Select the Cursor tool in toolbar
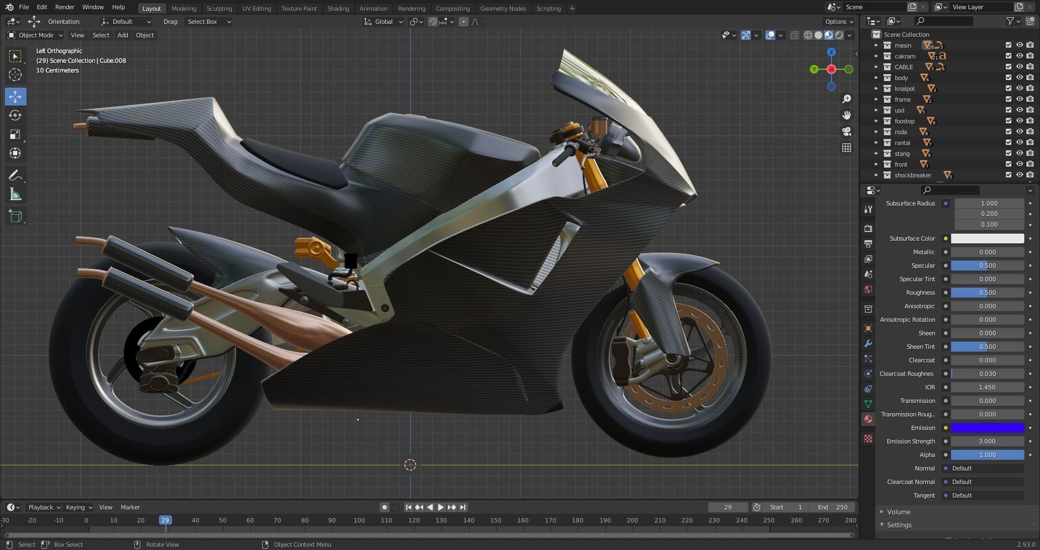Image resolution: width=1040 pixels, height=550 pixels. click(x=15, y=75)
